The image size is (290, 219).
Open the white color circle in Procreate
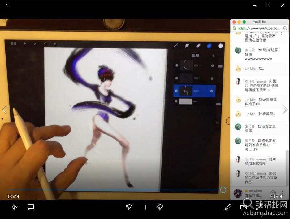[220, 46]
